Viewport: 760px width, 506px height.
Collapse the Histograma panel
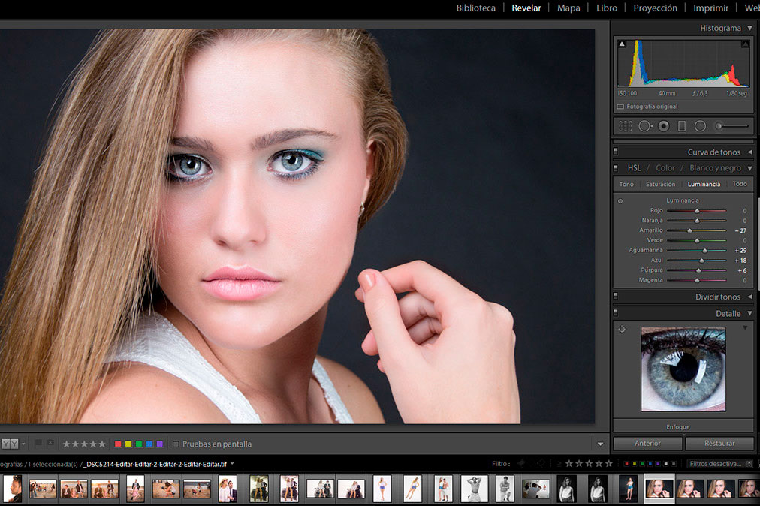pyautogui.click(x=749, y=28)
